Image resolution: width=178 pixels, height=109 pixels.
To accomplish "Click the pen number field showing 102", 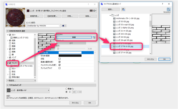I will (74, 92).
